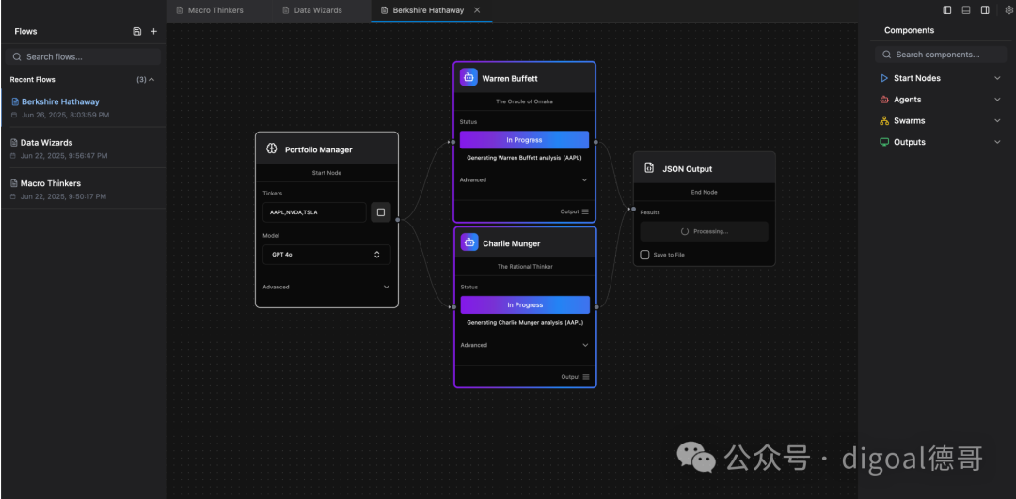Expand Warren Buffett Advanced section

pos(524,179)
